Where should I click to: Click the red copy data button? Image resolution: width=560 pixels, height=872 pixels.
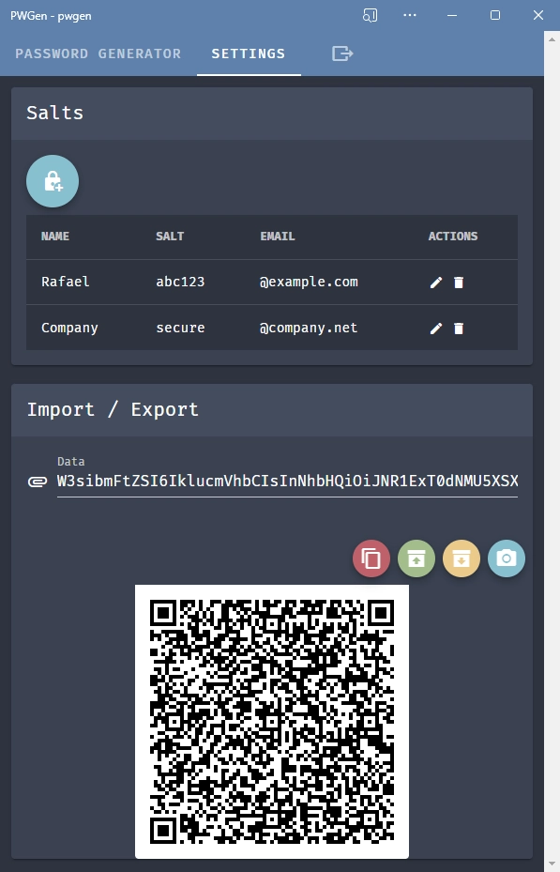pyautogui.click(x=371, y=558)
